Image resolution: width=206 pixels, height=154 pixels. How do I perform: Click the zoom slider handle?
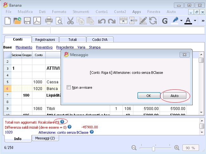(153, 148)
